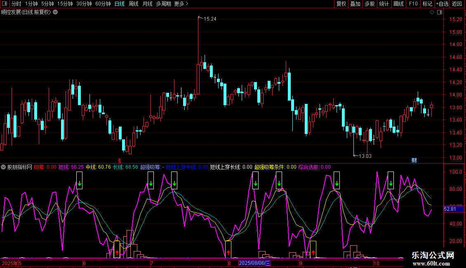This screenshot has width=466, height=268.
Task: Expand the indicator panel dropdown arrow
Action: point(4,167)
